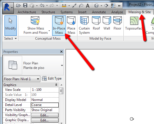This screenshot has width=154, height=124.
Task: Select the Measure tool icon
Action: (64, 6)
